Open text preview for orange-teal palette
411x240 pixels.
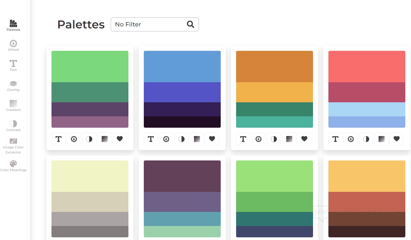pyautogui.click(x=243, y=139)
